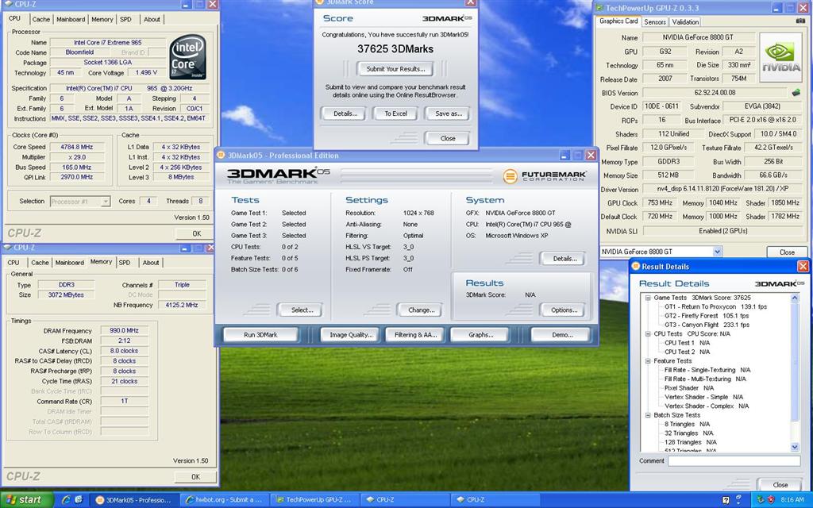Click the red security shield tray icon
The width and height of the screenshot is (813, 508).
(x=770, y=500)
